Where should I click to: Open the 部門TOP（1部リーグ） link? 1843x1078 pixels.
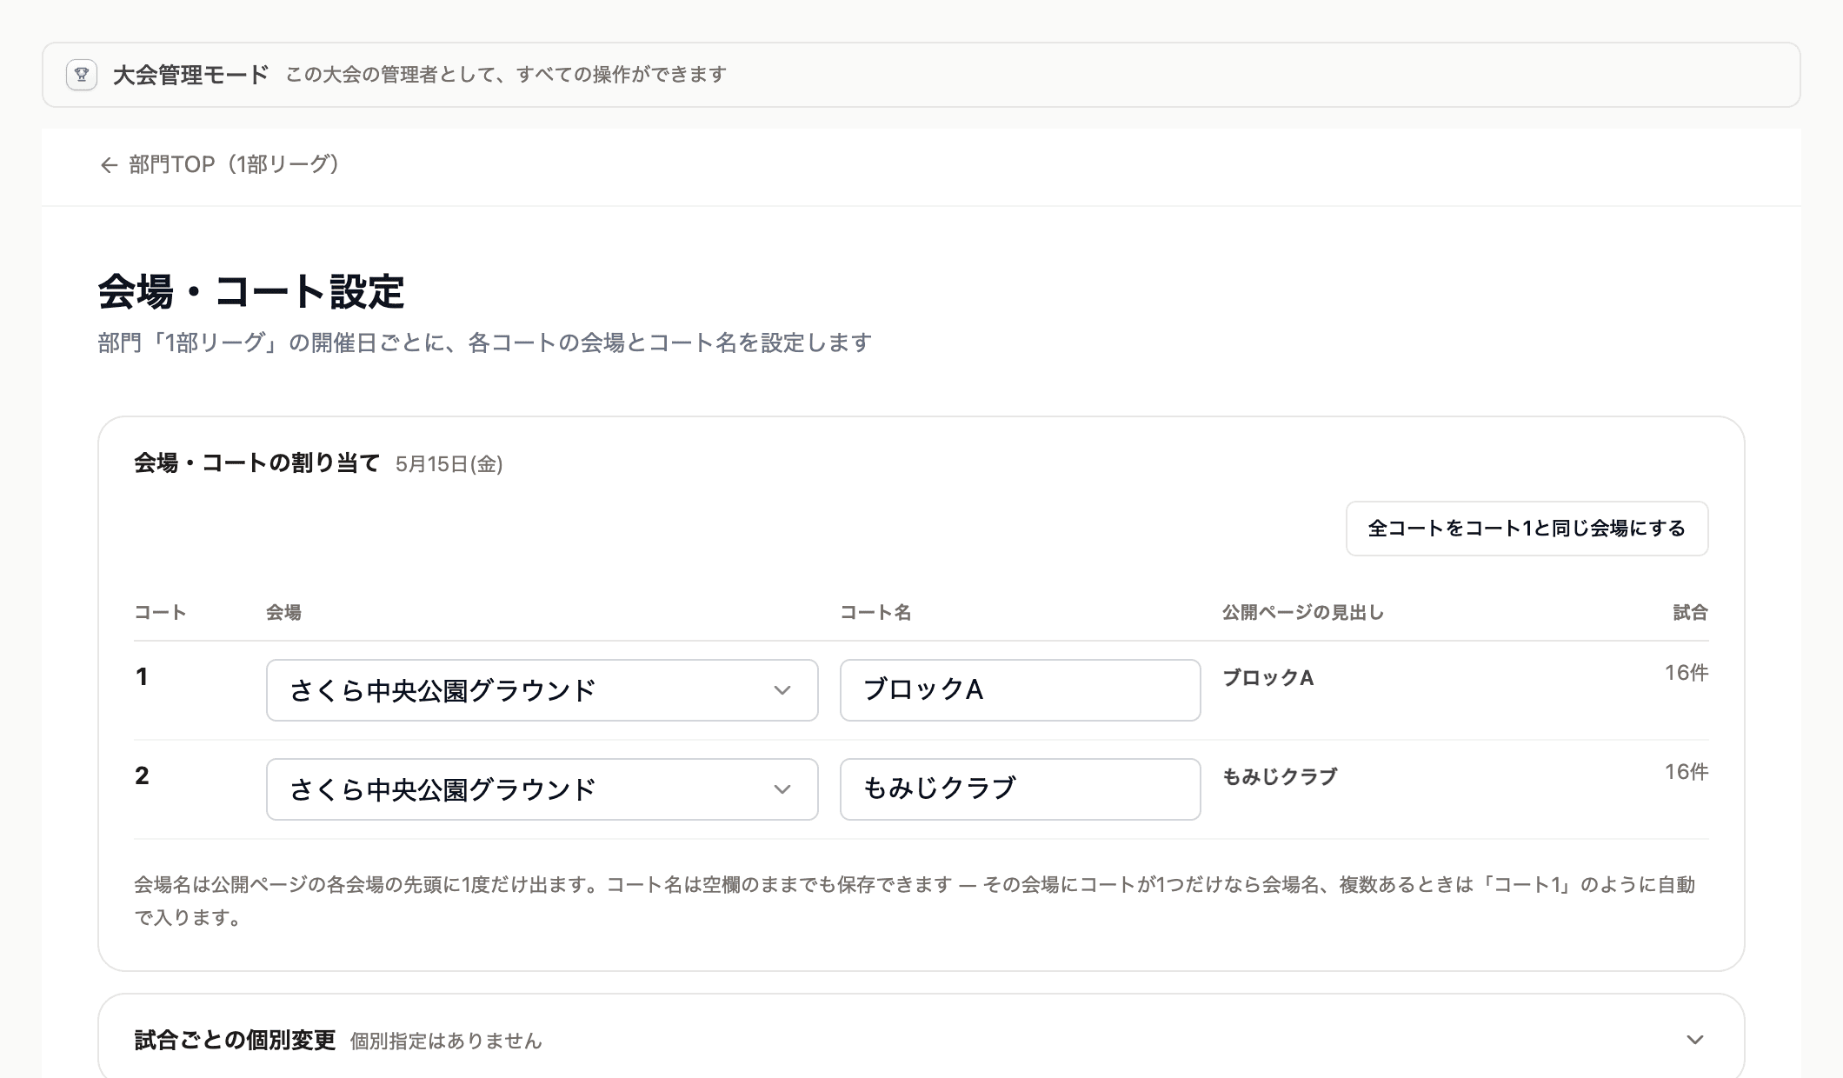click(222, 164)
